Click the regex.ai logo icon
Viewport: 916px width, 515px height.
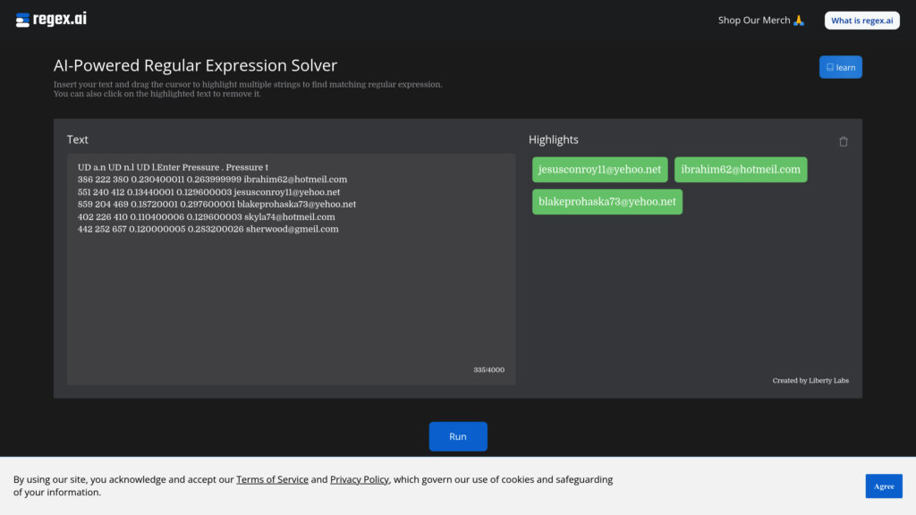click(21, 19)
